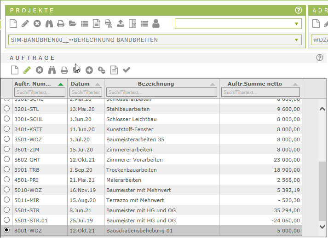This screenshot has height=238, width=328.
Task: Click the checkmark icon in Aufträge toolbar
Action: 127,70
